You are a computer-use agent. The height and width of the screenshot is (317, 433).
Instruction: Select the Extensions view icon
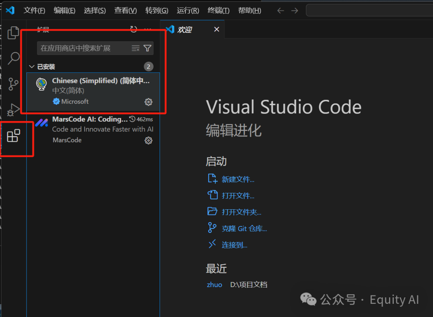[x=14, y=136]
